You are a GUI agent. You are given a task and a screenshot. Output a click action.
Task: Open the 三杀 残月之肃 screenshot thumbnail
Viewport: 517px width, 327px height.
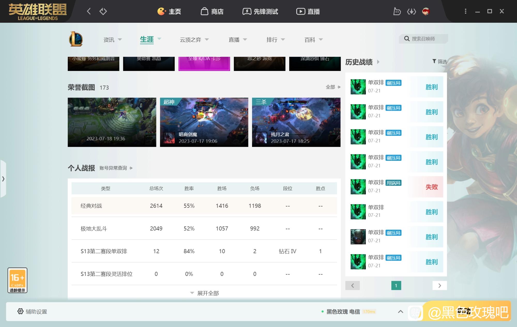point(296,122)
